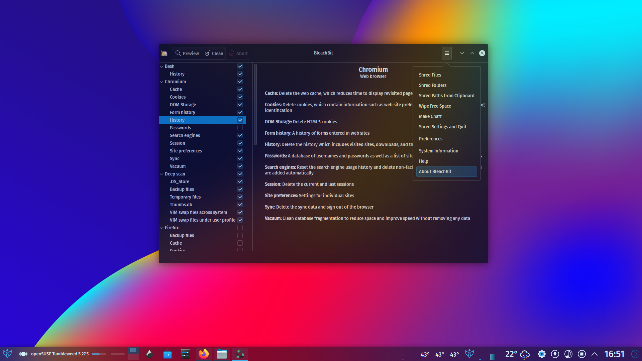Screen dimensions: 642x361
Task: Click the angel-figure tray icon near temperatures
Action: click(x=469, y=354)
